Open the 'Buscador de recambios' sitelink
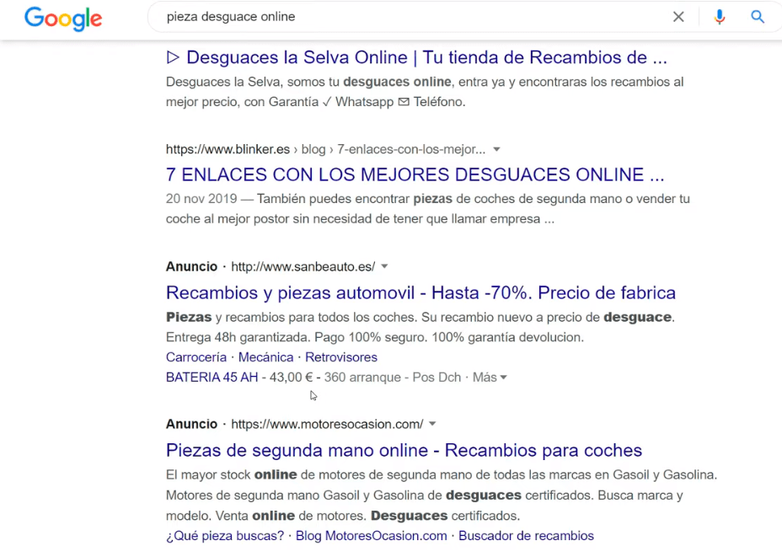 pos(526,536)
